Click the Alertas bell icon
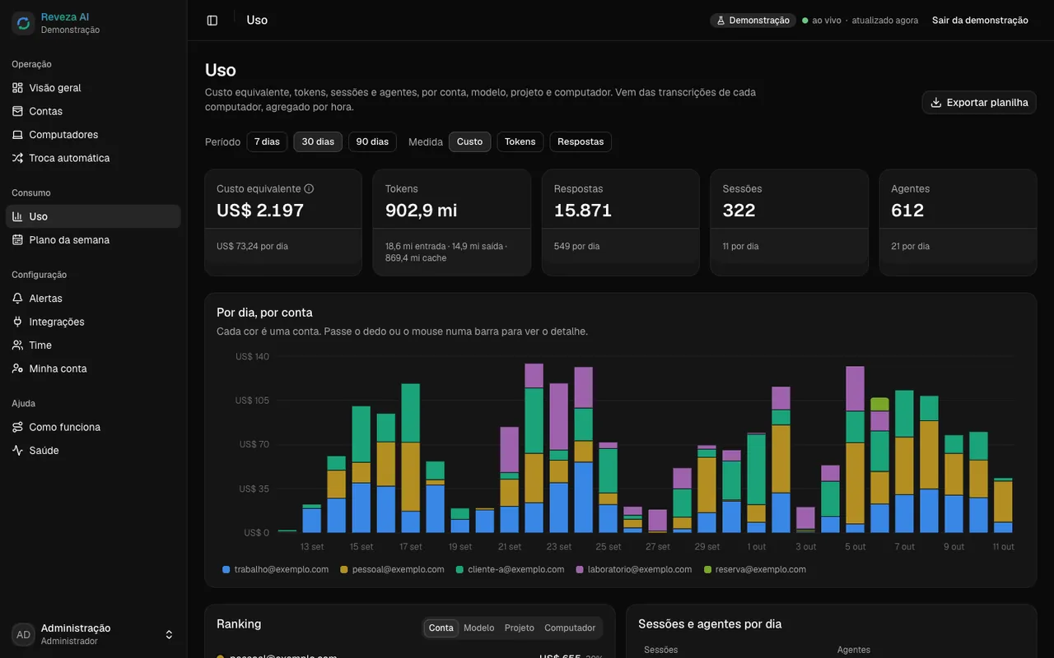The width and height of the screenshot is (1054, 658). [x=17, y=298]
